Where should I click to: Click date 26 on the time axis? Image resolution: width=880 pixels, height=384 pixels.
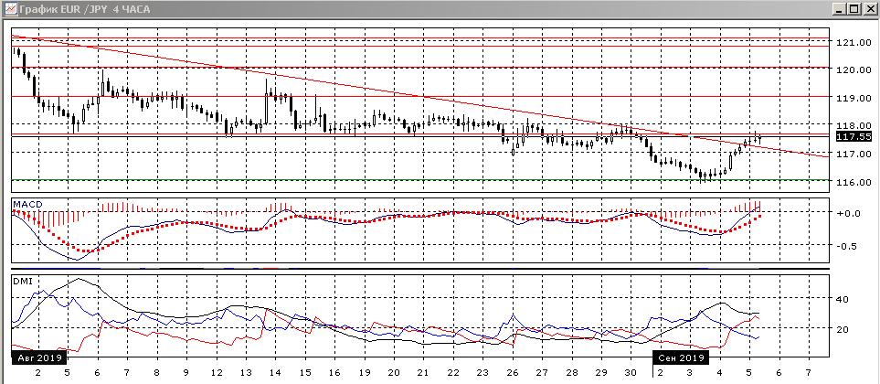pyautogui.click(x=513, y=374)
